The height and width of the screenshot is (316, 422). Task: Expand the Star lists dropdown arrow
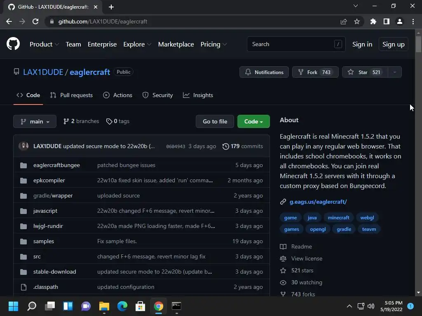(395, 72)
